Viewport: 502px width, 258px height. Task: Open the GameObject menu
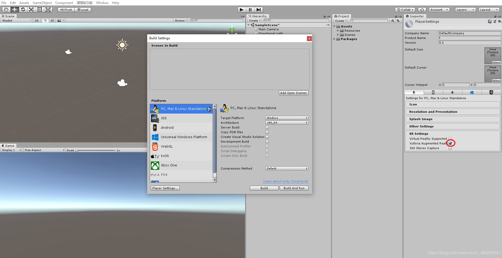coord(42,3)
